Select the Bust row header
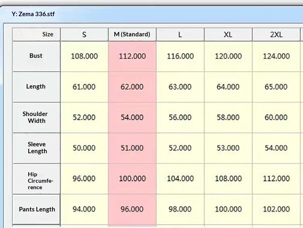 36,56
